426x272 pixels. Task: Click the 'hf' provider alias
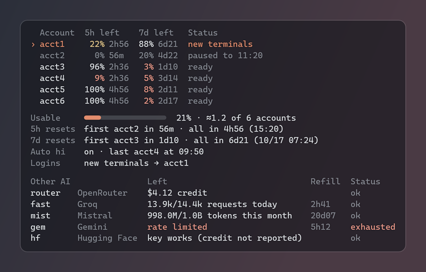(x=35, y=239)
